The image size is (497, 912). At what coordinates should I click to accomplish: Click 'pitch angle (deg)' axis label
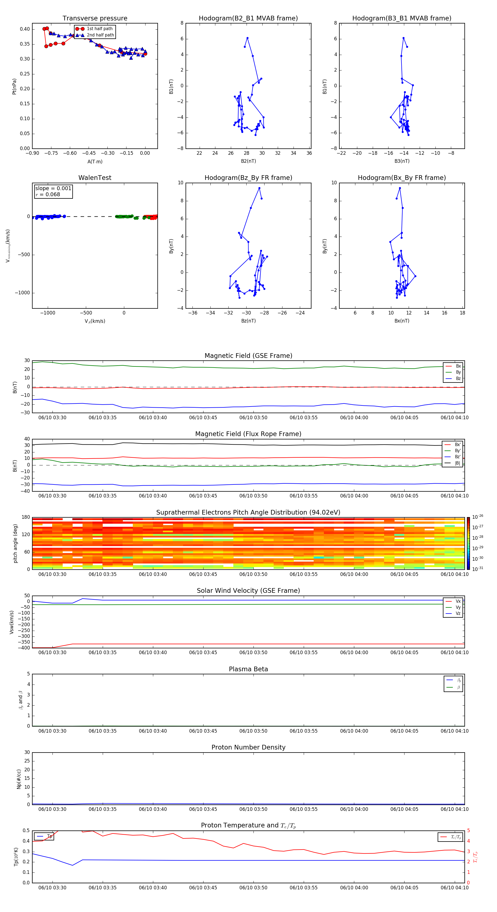click(15, 543)
